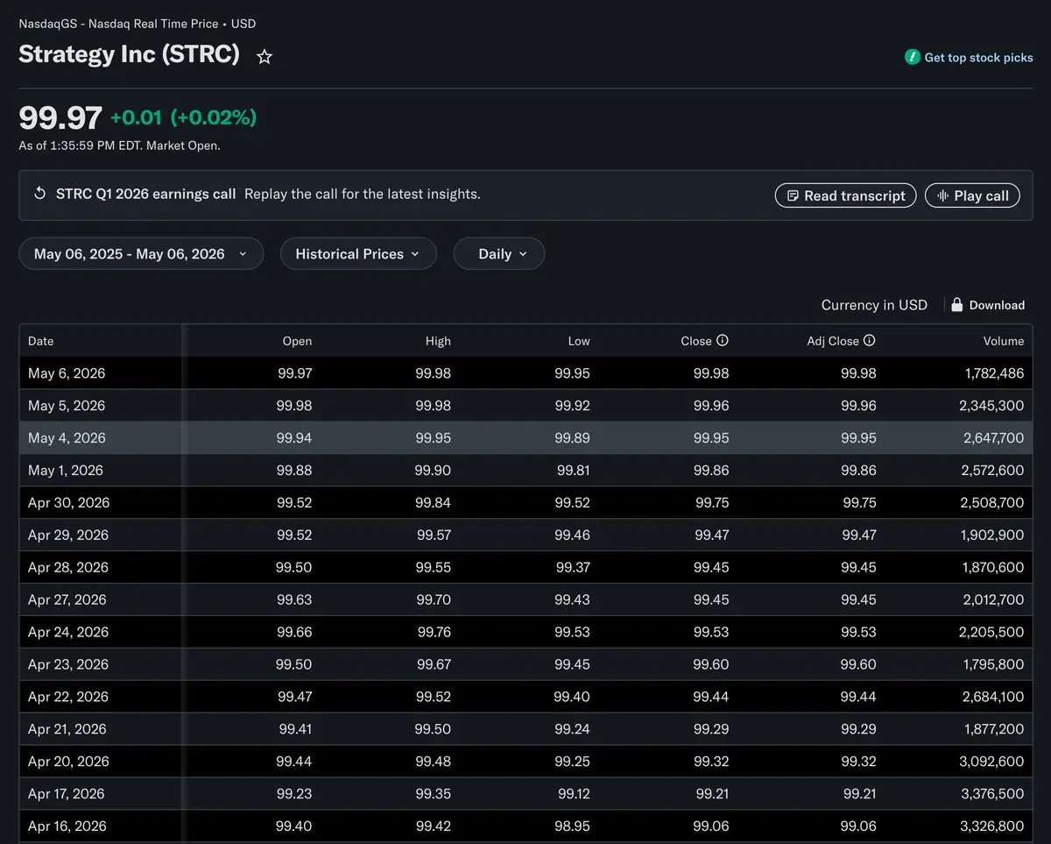Expand the Historical Prices dropdown
Screen dimensions: 1051x844
pos(358,254)
